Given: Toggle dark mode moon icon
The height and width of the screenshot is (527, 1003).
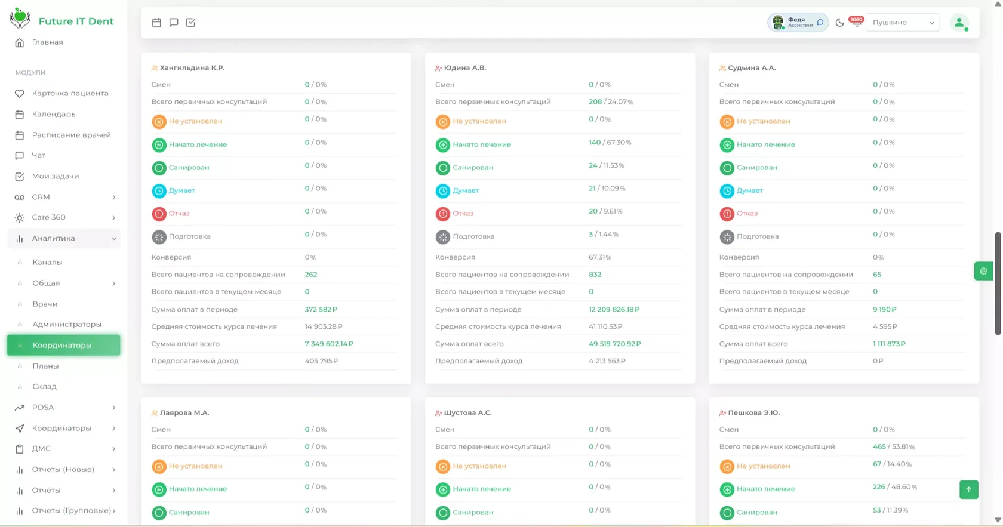Looking at the screenshot, I should (x=839, y=23).
